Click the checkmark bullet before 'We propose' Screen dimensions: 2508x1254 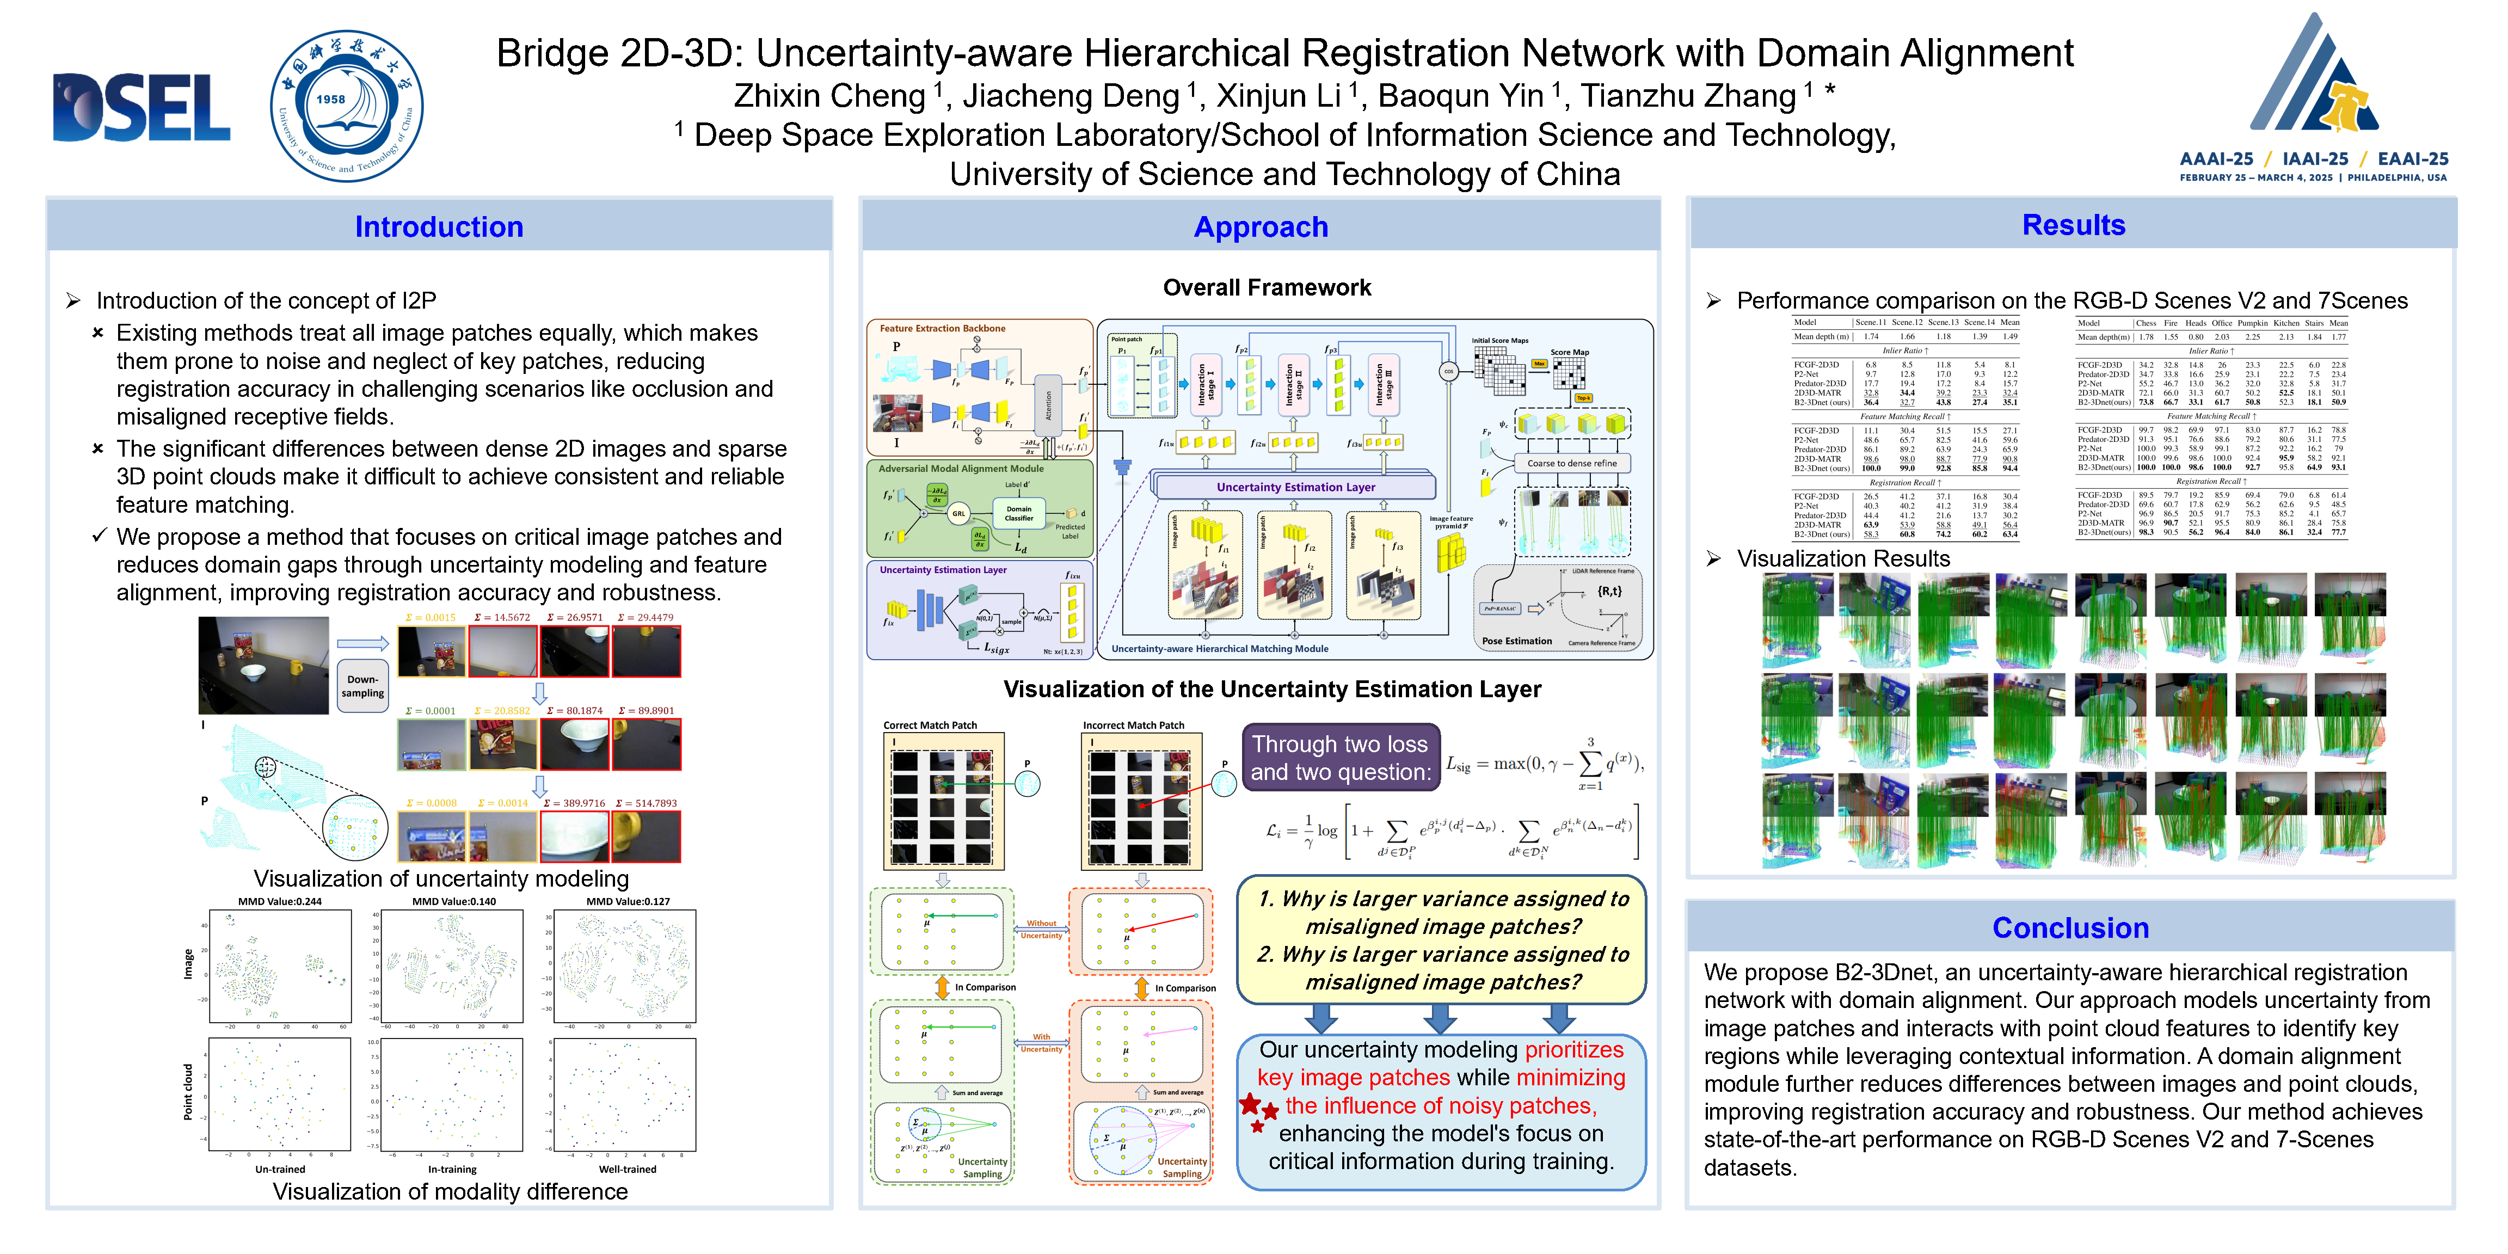pyautogui.click(x=99, y=537)
